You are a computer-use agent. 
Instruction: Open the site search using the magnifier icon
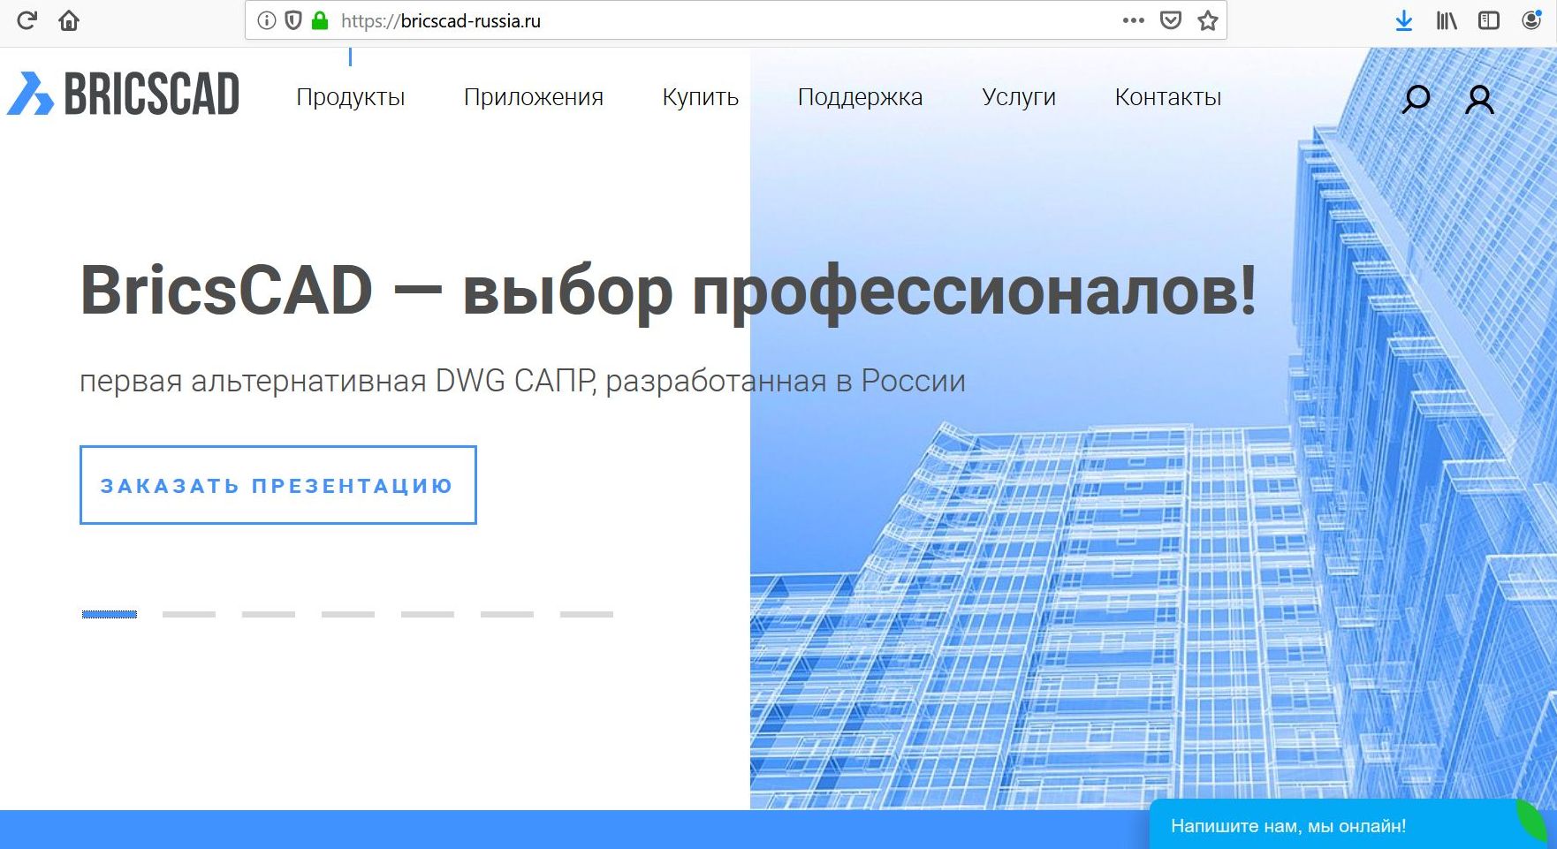[1416, 99]
